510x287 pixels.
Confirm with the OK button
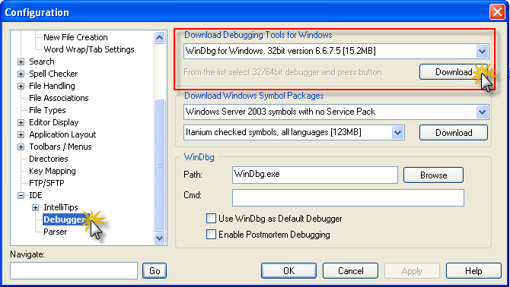288,271
